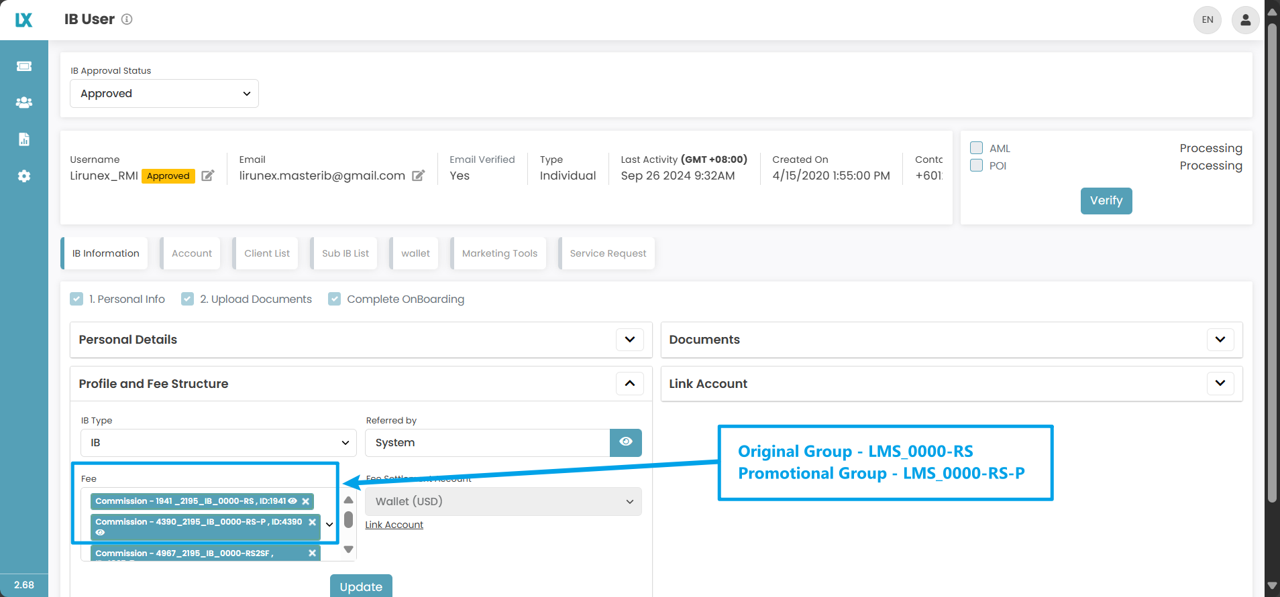Open the reports document sidebar icon
The image size is (1280, 597).
pyautogui.click(x=24, y=139)
